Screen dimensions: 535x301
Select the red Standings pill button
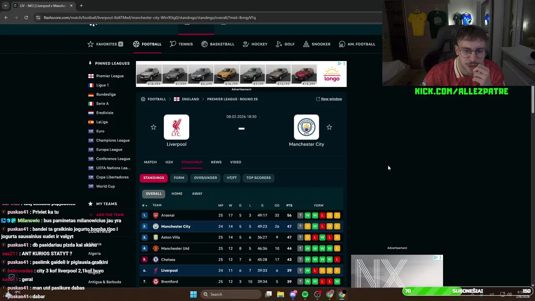[x=153, y=178]
